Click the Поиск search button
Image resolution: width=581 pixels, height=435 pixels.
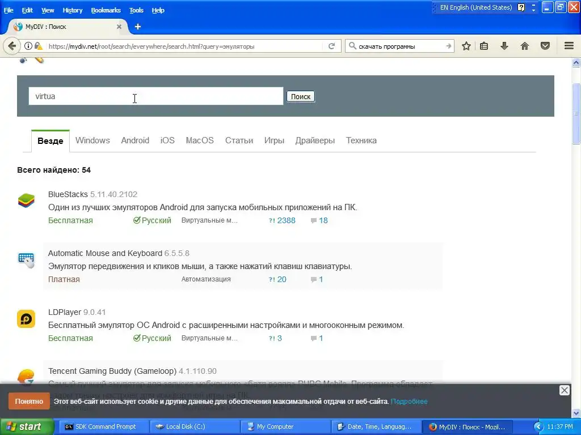click(x=301, y=96)
